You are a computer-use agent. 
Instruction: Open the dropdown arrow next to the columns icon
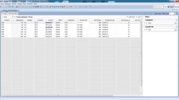pyautogui.click(x=141, y=17)
